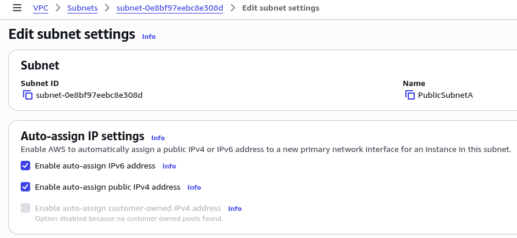This screenshot has height=238, width=517.
Task: Copy the PublicSubnetA name value
Action: tap(410, 95)
